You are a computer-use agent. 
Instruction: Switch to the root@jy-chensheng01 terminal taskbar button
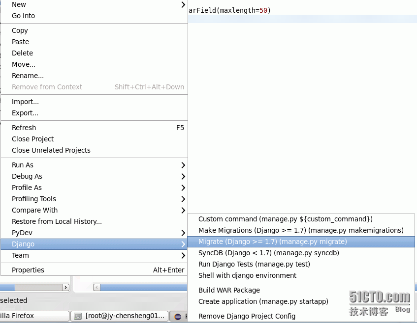coord(120,316)
